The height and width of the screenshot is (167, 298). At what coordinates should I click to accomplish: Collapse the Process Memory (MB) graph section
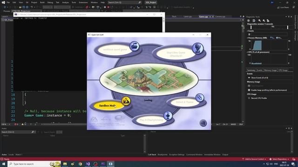247,38
